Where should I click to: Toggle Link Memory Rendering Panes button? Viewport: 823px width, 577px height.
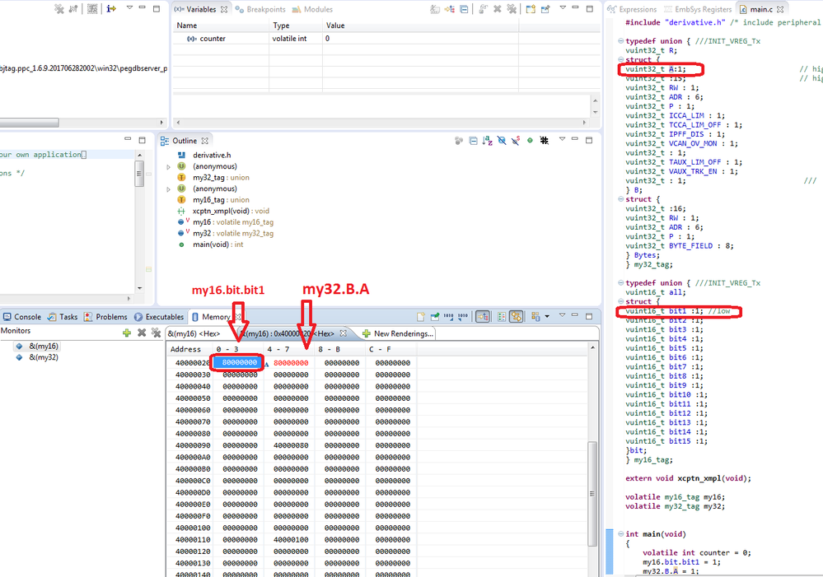pos(517,316)
